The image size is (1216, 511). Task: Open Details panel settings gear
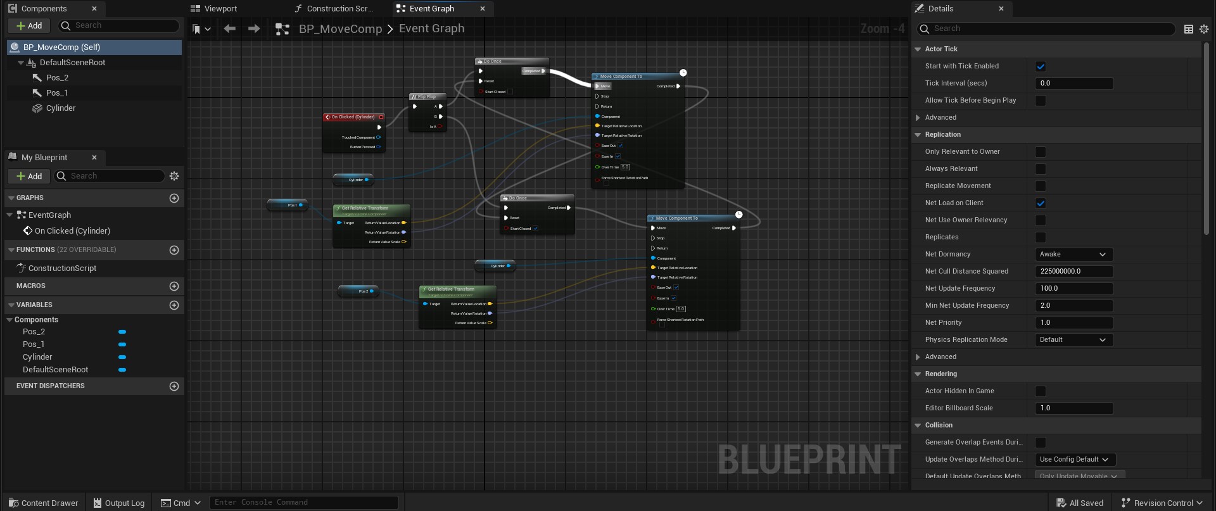1204,29
